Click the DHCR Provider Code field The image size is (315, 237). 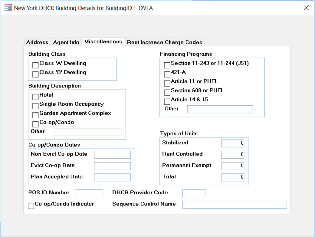pyautogui.click(x=194, y=193)
